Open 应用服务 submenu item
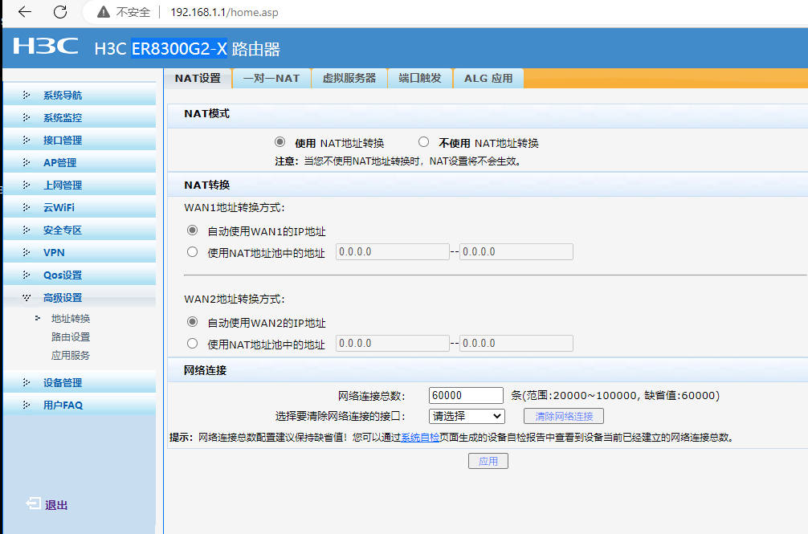The height and width of the screenshot is (534, 808). (x=71, y=355)
